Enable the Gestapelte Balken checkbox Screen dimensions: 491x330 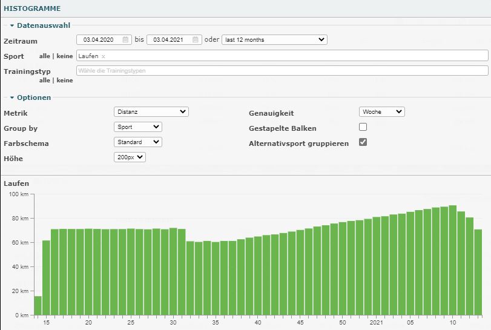point(363,127)
